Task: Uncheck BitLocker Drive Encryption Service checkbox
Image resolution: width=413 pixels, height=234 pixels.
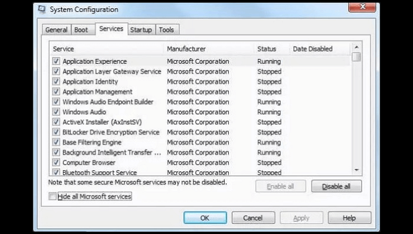Action: pos(56,132)
